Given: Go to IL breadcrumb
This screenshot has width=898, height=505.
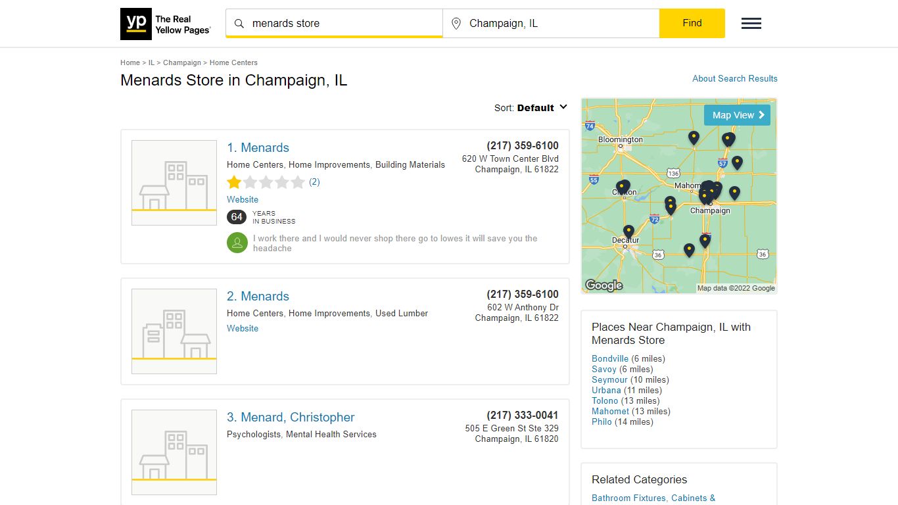Looking at the screenshot, I should point(151,62).
